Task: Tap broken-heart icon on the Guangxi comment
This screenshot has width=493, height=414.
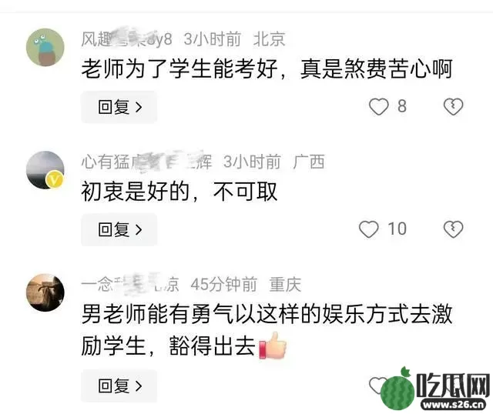Action: [453, 229]
